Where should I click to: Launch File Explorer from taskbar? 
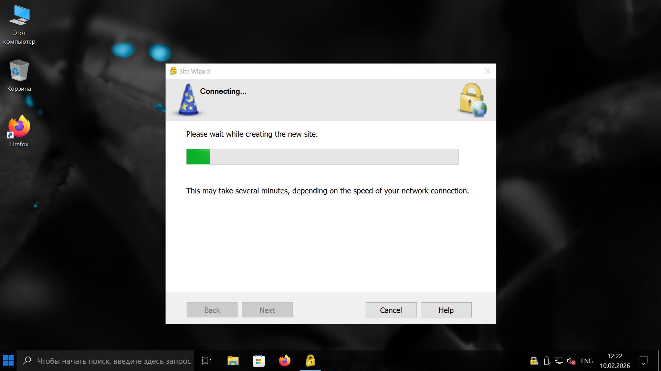(233, 361)
